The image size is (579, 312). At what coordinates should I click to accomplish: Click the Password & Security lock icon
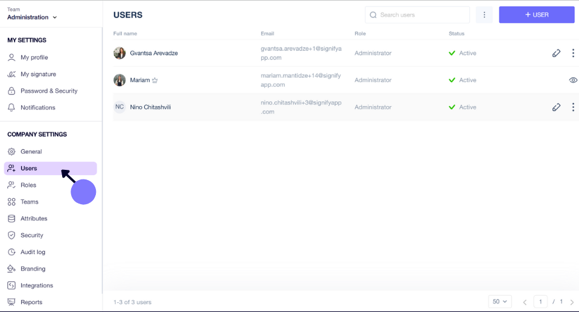tap(11, 91)
